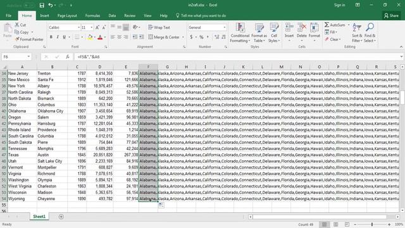Toggle Bold formatting

(51, 37)
